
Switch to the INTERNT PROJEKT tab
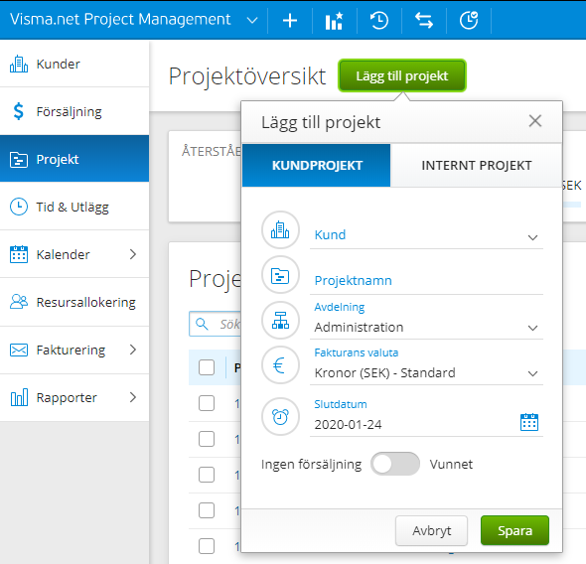[476, 165]
